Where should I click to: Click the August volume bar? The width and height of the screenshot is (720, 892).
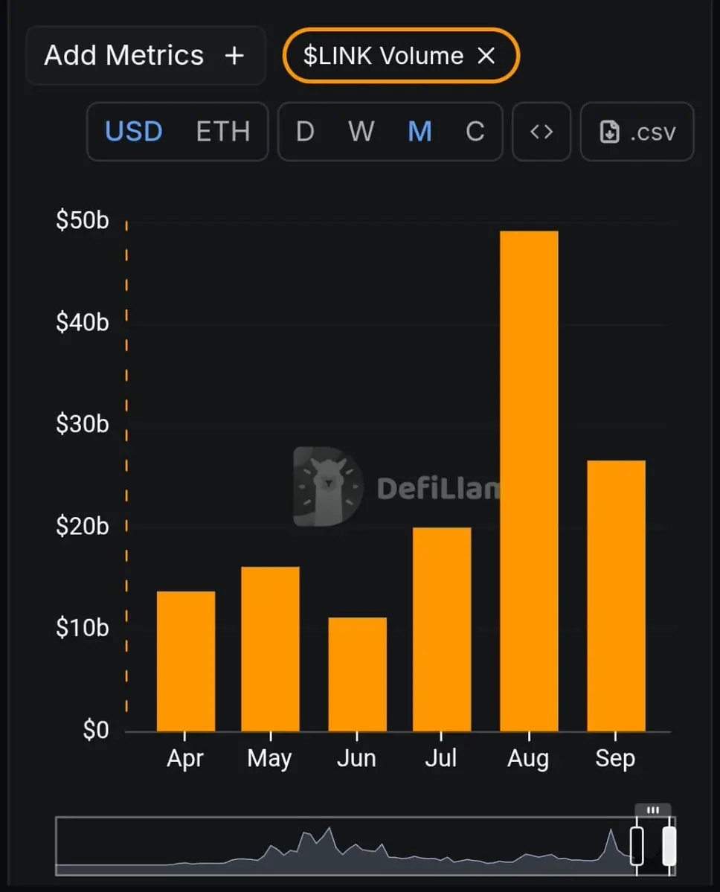tap(529, 481)
